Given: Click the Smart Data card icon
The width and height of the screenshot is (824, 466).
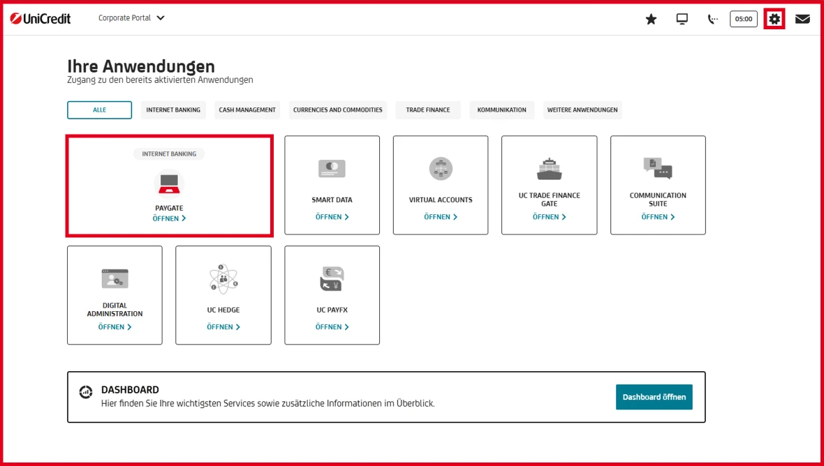Looking at the screenshot, I should [332, 168].
